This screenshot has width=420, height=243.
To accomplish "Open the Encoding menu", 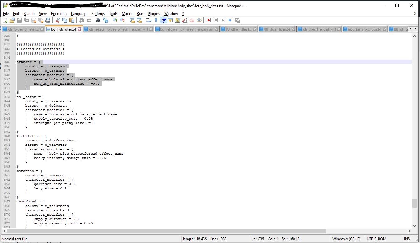I will click(x=59, y=14).
